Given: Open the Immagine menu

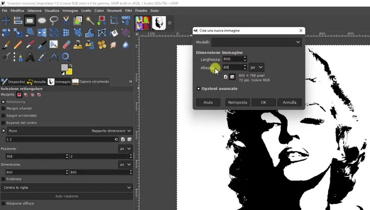Looking at the screenshot, I should tap(70, 11).
